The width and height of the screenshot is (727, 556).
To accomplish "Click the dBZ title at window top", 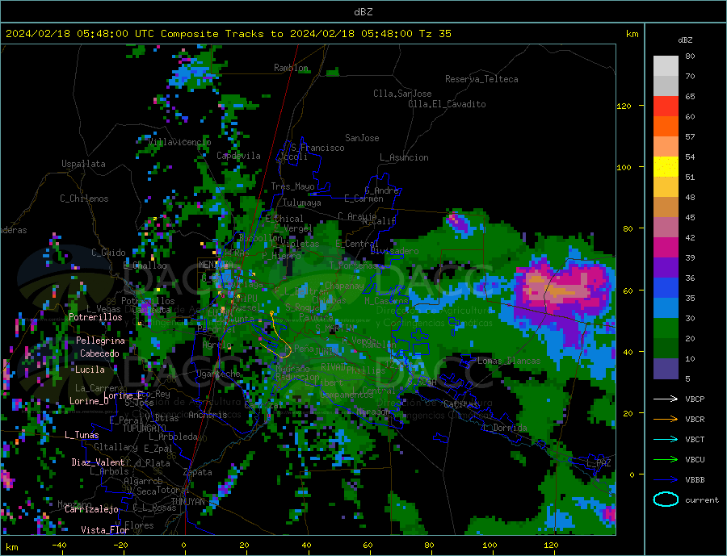I will click(x=363, y=12).
